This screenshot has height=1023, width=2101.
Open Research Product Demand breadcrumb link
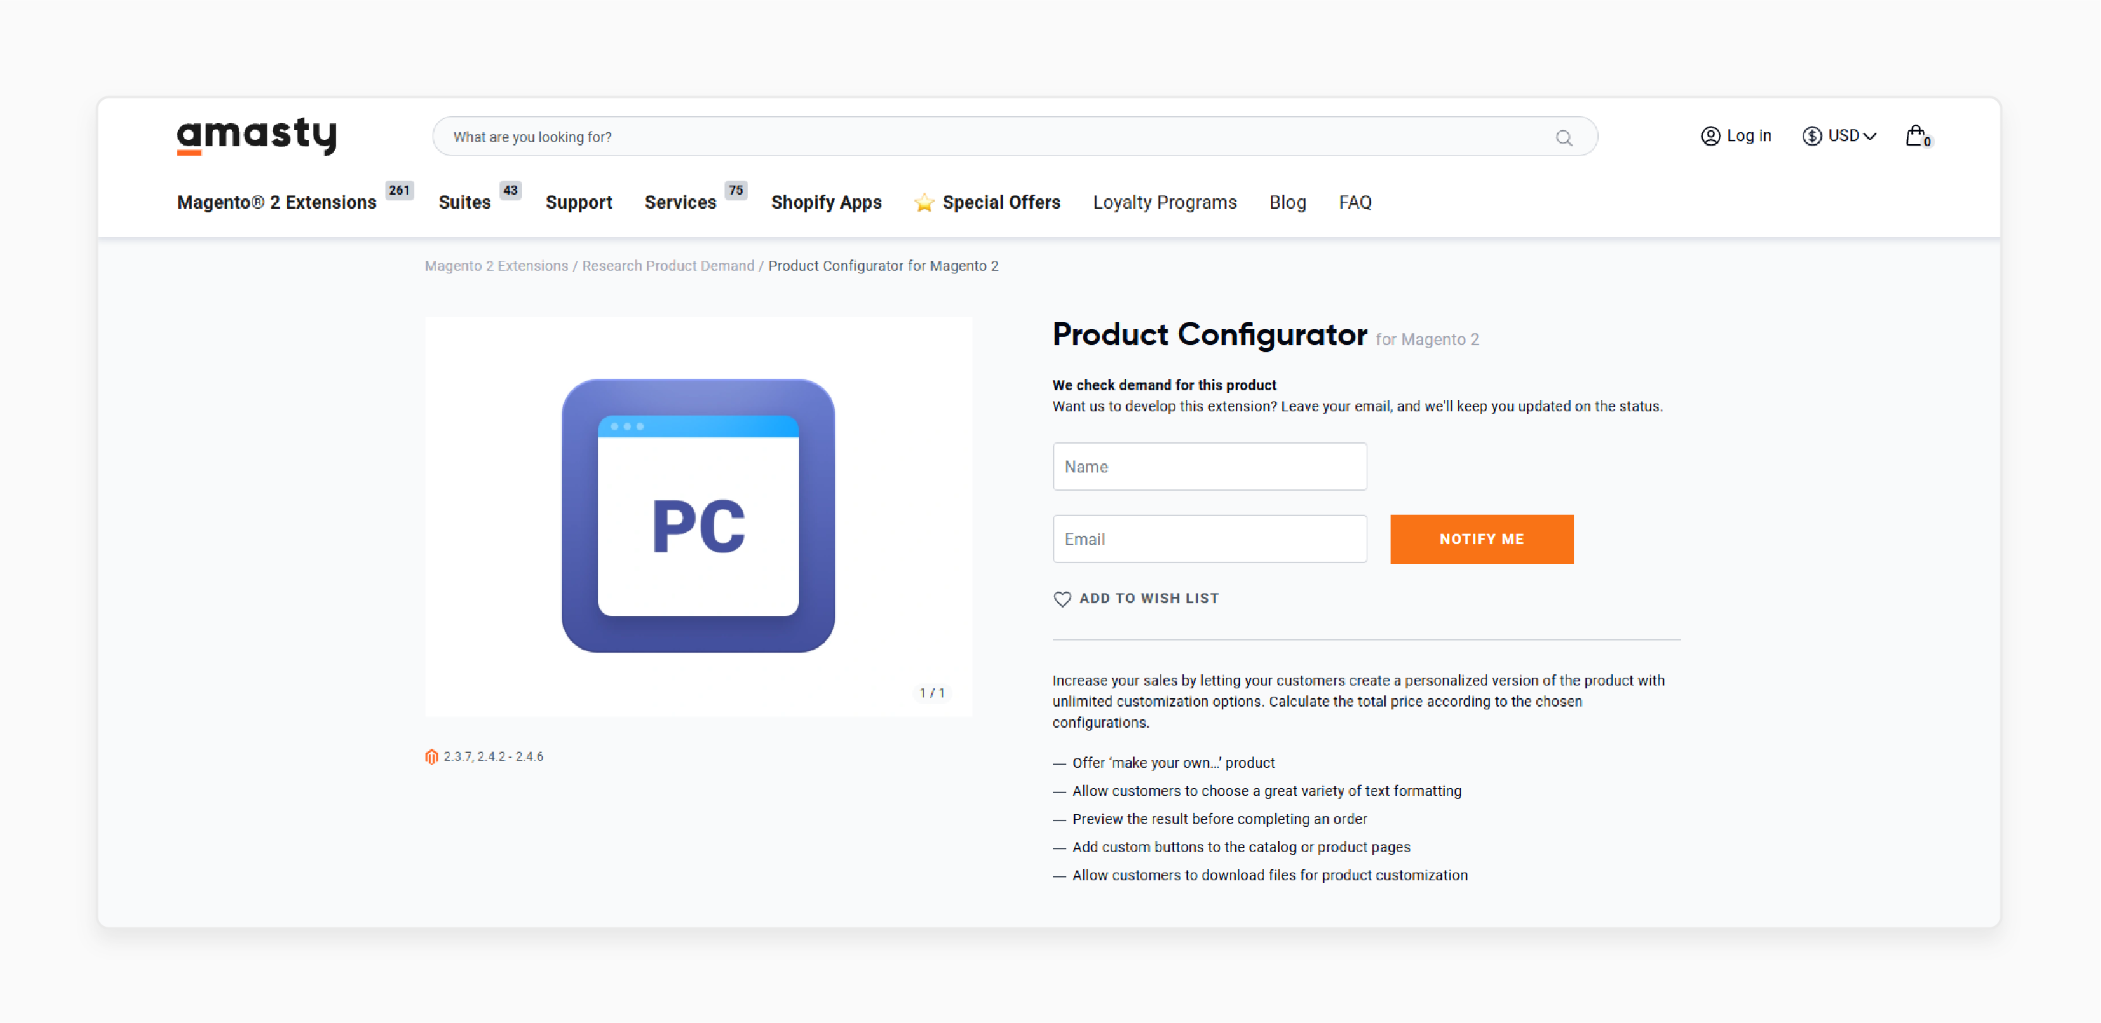pos(668,266)
